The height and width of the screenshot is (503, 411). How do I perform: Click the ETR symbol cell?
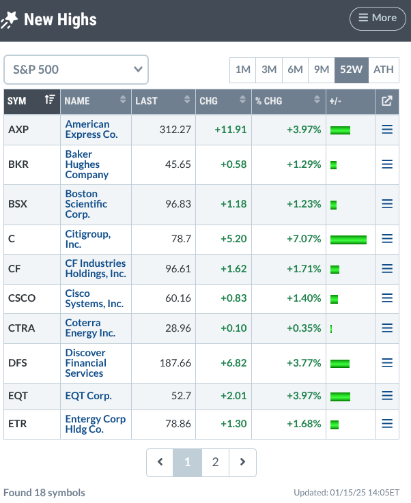pyautogui.click(x=32, y=424)
